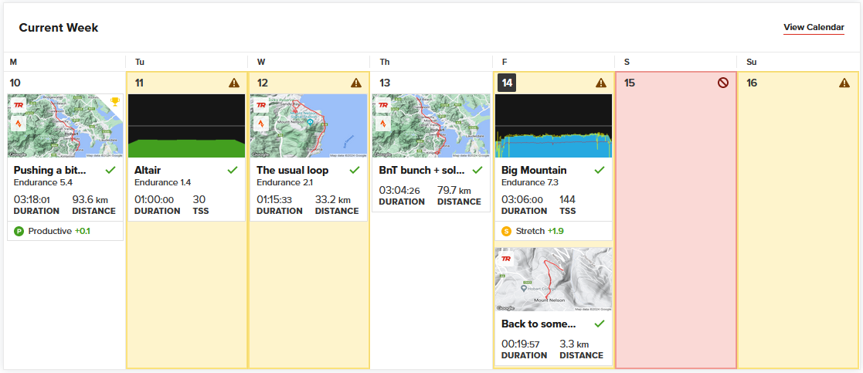Open the View Calendar link
This screenshot has width=863, height=373.
pos(814,28)
